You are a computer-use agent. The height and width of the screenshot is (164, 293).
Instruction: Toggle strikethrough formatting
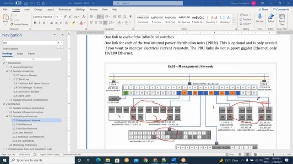[52, 23]
